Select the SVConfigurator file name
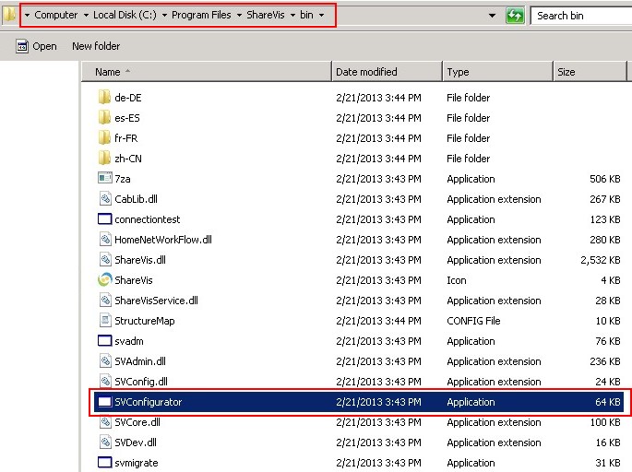The width and height of the screenshot is (632, 472). point(148,402)
